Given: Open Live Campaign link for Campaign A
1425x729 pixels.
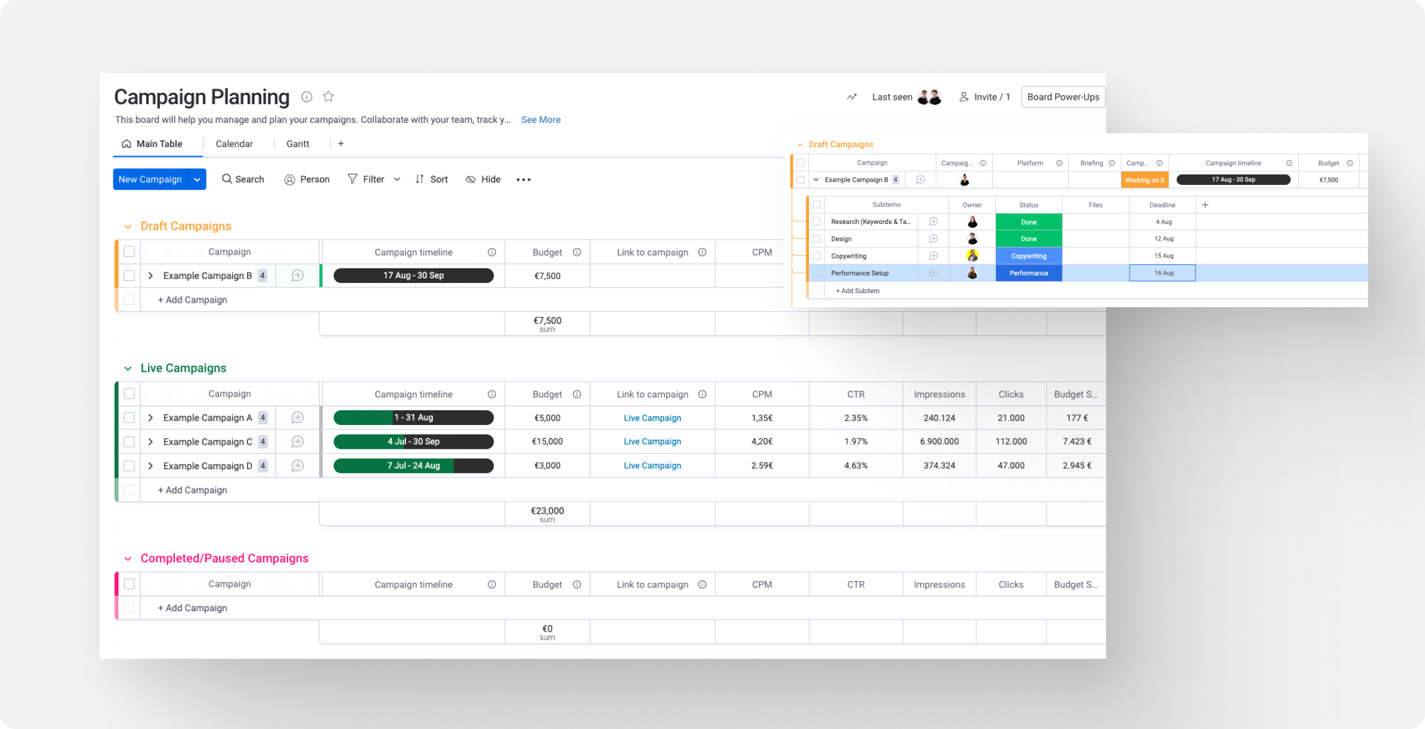Looking at the screenshot, I should [652, 418].
